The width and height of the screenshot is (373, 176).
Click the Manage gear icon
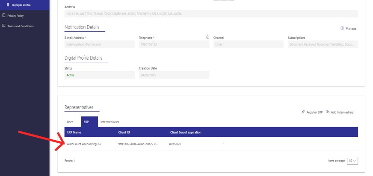[x=342, y=28]
